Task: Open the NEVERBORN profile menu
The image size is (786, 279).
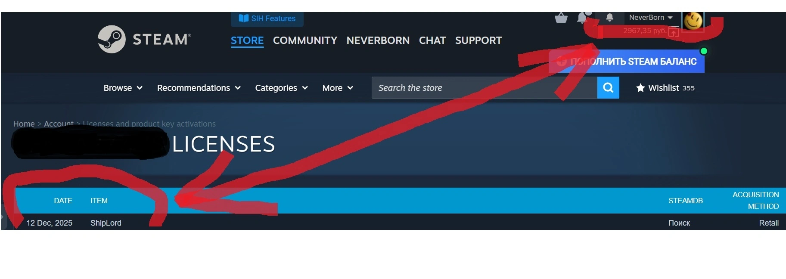Action: (378, 40)
